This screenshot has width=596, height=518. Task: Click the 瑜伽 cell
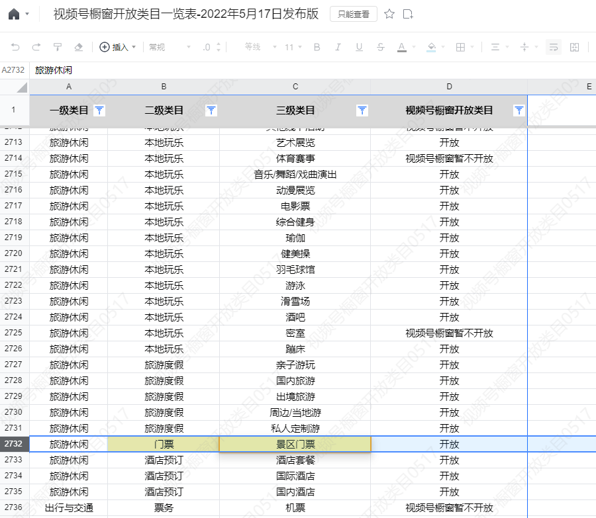[x=295, y=238]
